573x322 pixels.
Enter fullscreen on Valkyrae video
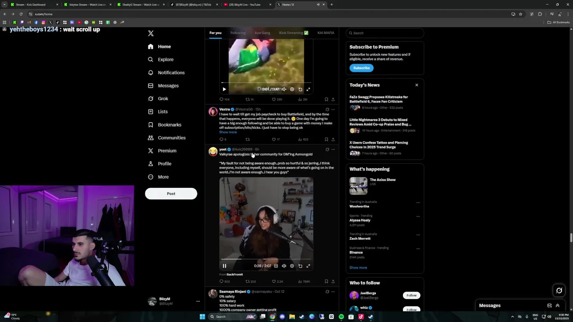pyautogui.click(x=308, y=266)
